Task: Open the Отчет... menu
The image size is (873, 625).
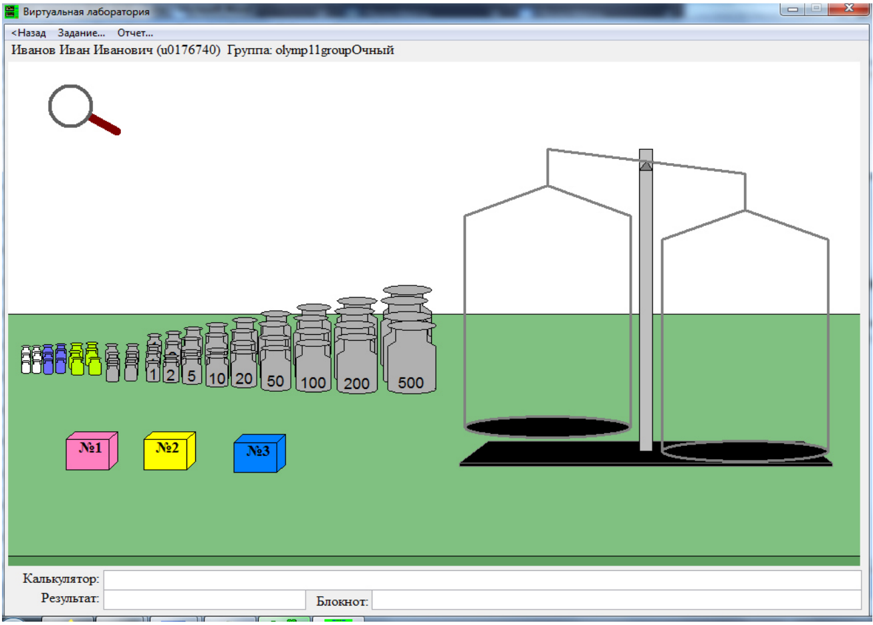Action: [x=135, y=33]
